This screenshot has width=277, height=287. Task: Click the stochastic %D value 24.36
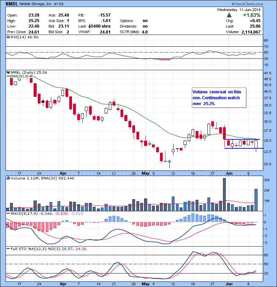point(81,249)
